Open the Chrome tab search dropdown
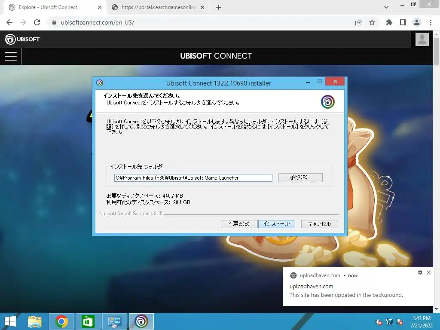440x330 pixels. pos(386,7)
